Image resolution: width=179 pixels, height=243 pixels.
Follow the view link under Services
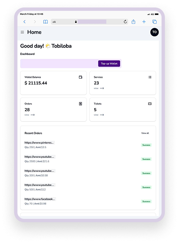99,88
